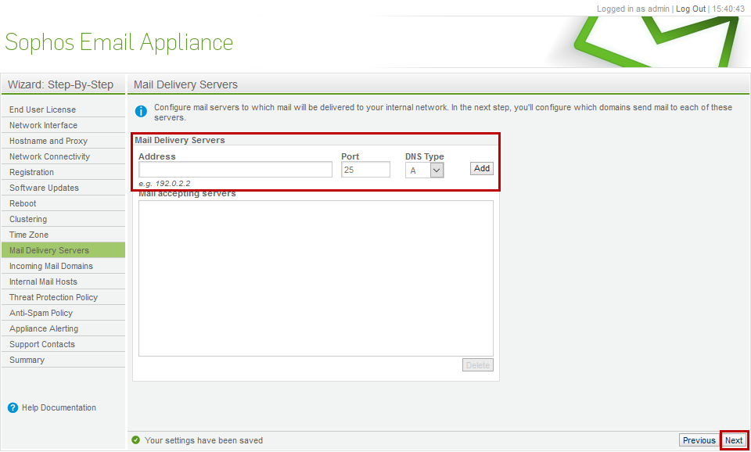Viewport: 751px width, 452px height.
Task: Click the Log Out link
Action: point(691,9)
